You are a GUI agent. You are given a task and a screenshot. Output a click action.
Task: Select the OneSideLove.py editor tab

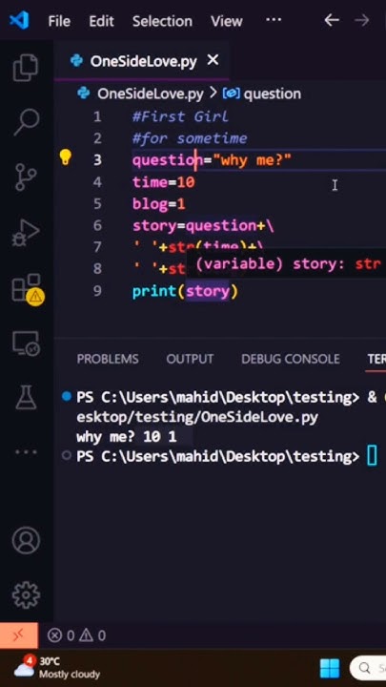click(x=143, y=61)
